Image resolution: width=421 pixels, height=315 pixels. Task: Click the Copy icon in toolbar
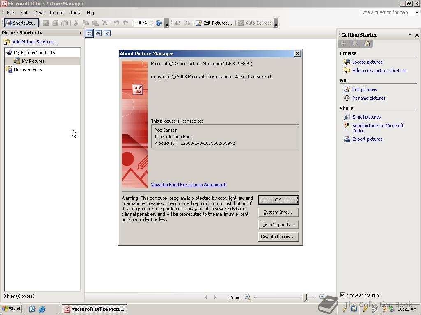click(x=86, y=23)
